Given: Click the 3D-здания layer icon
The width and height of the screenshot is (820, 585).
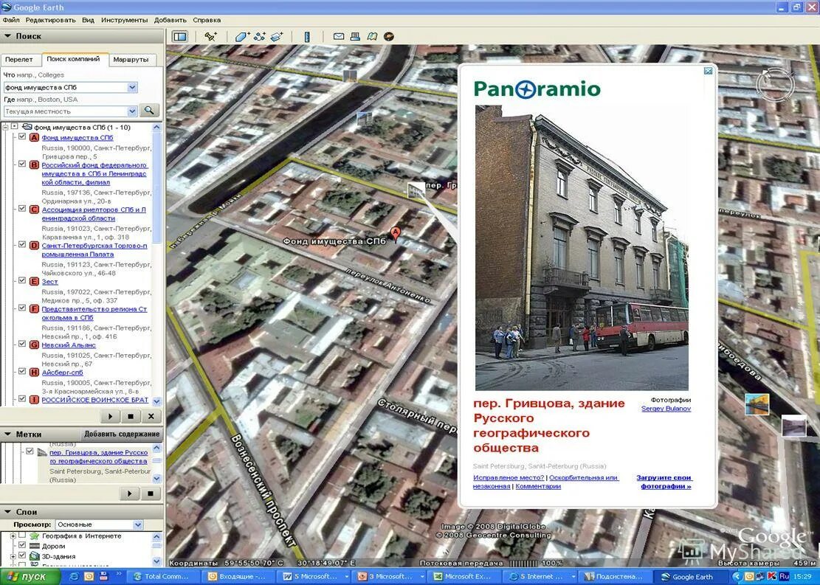Looking at the screenshot, I should point(35,556).
